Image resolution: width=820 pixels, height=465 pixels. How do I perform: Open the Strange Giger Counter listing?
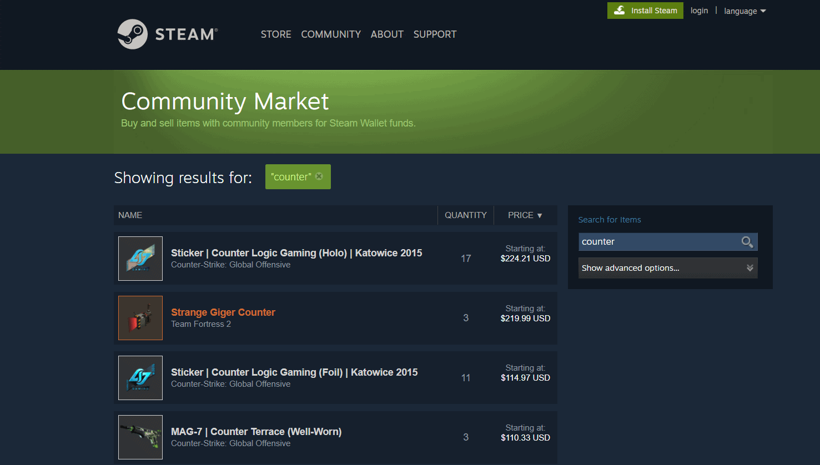coord(223,312)
